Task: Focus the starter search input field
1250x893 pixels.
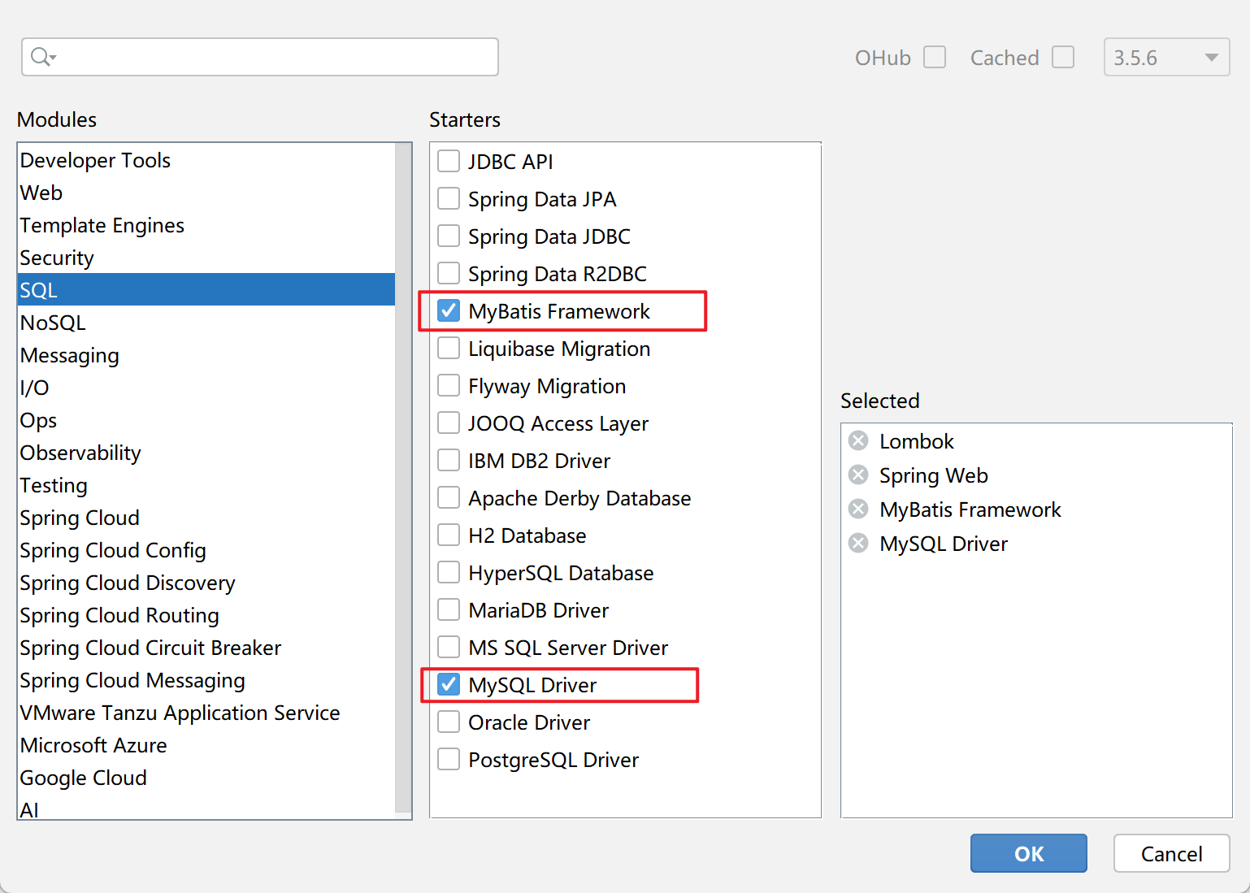Action: click(x=260, y=57)
